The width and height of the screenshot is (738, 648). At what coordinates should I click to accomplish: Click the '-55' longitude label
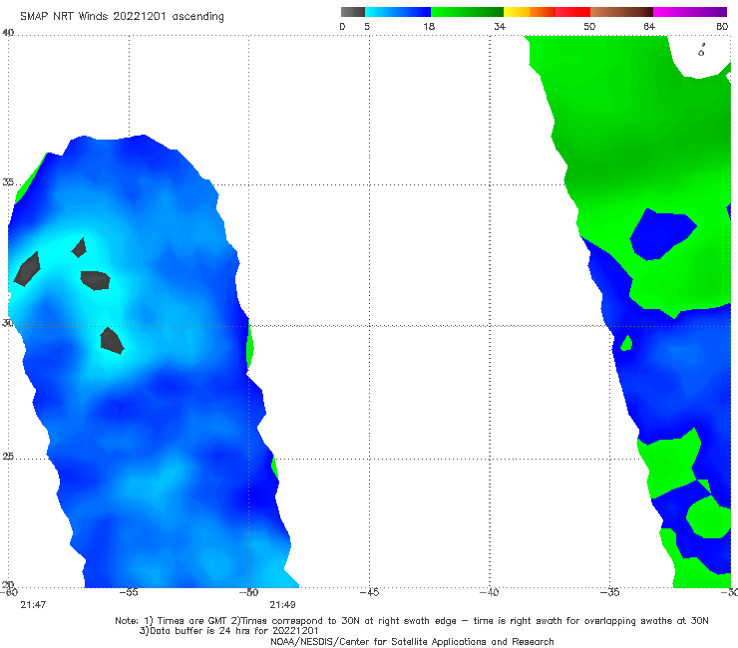coord(129,592)
